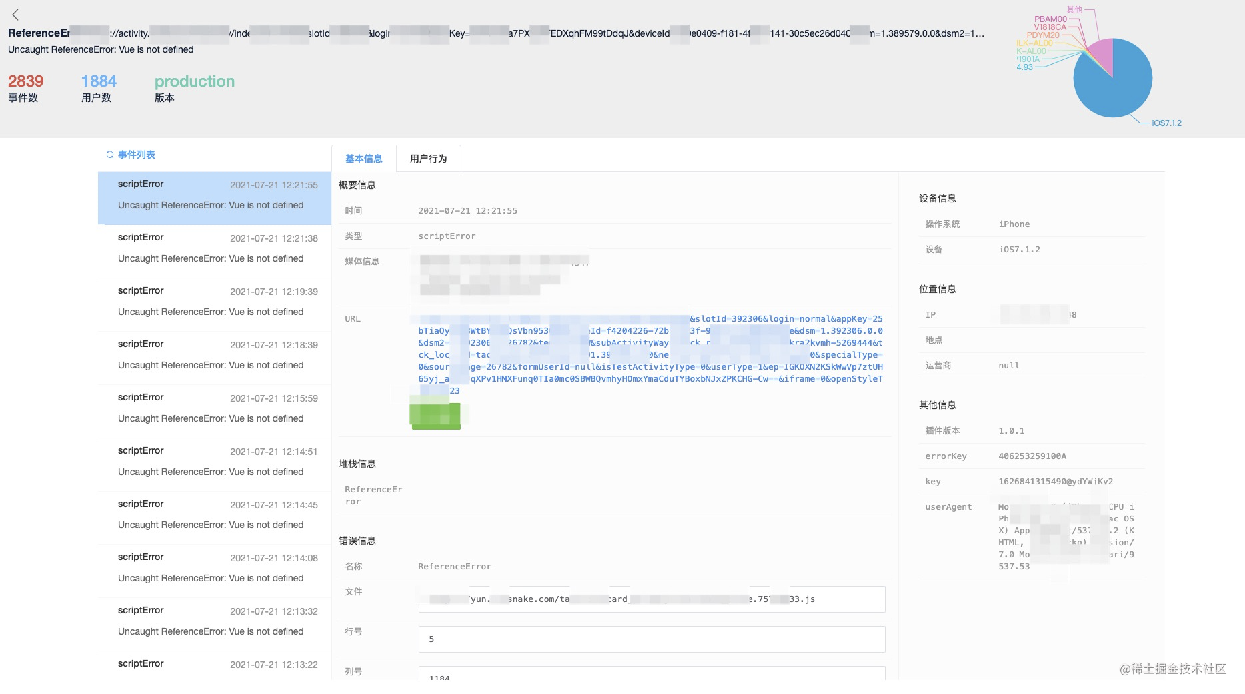Image resolution: width=1245 pixels, height=694 pixels.
Task: Refresh the 事件列表 event list icon
Action: coord(110,155)
